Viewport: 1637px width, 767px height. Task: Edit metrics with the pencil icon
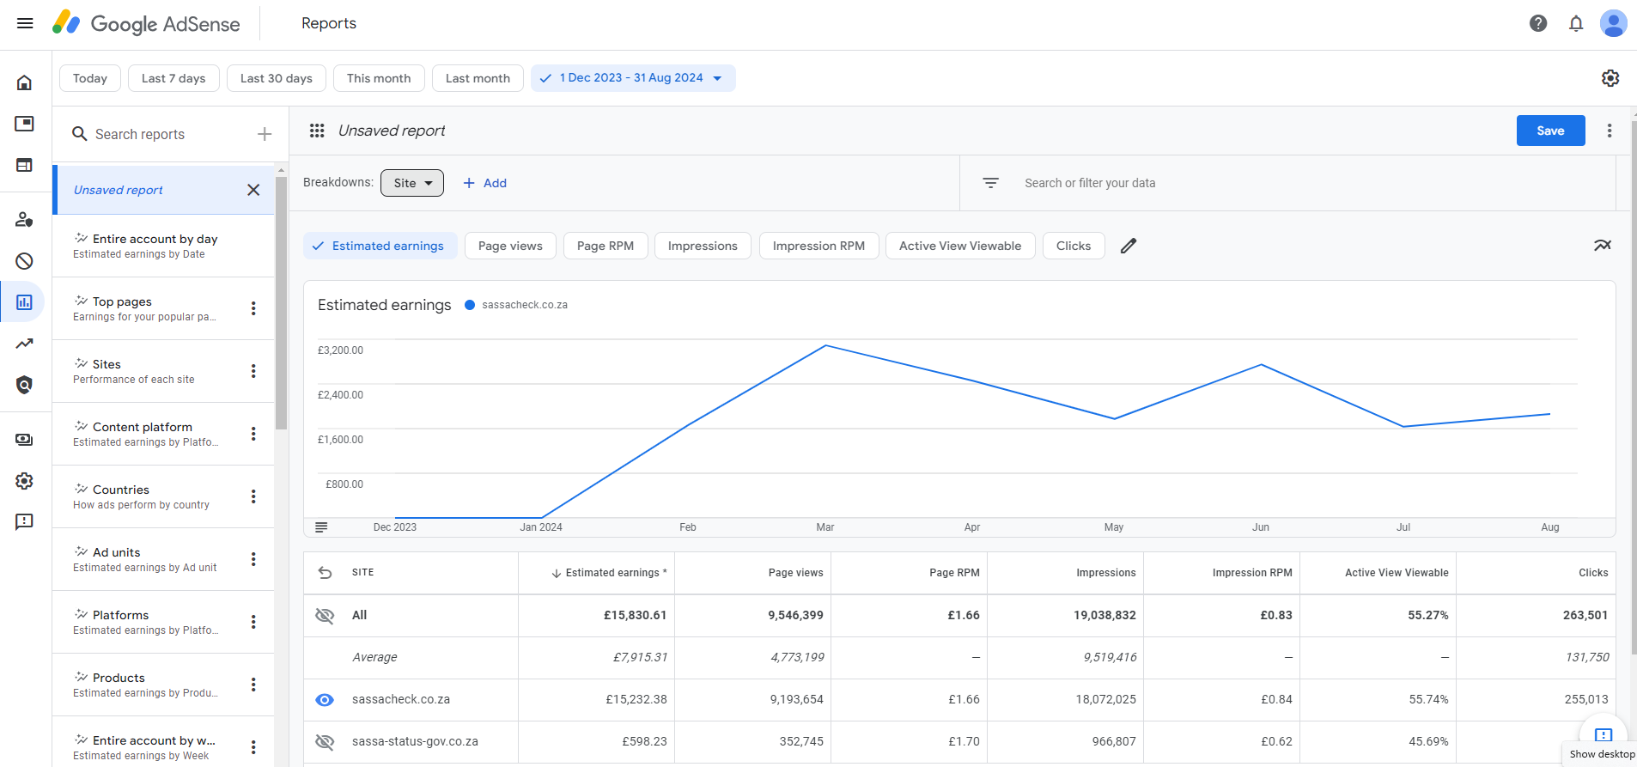1129,246
